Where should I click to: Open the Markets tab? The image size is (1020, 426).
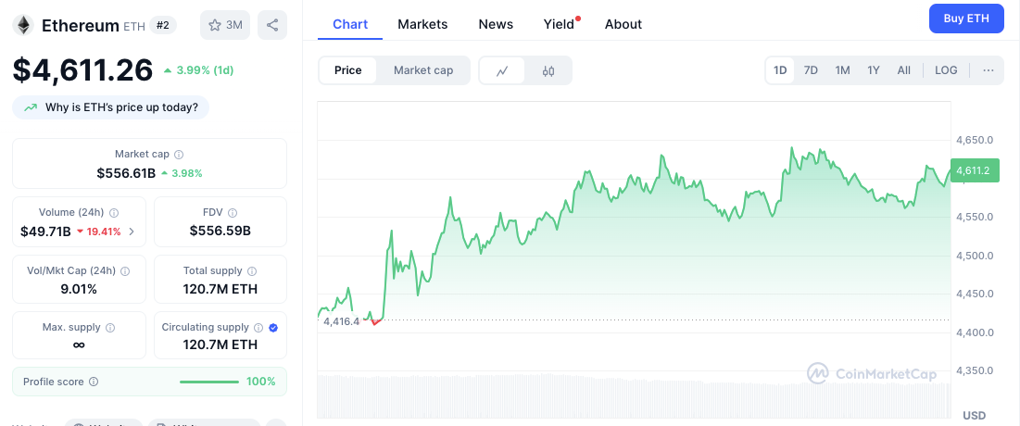[422, 24]
